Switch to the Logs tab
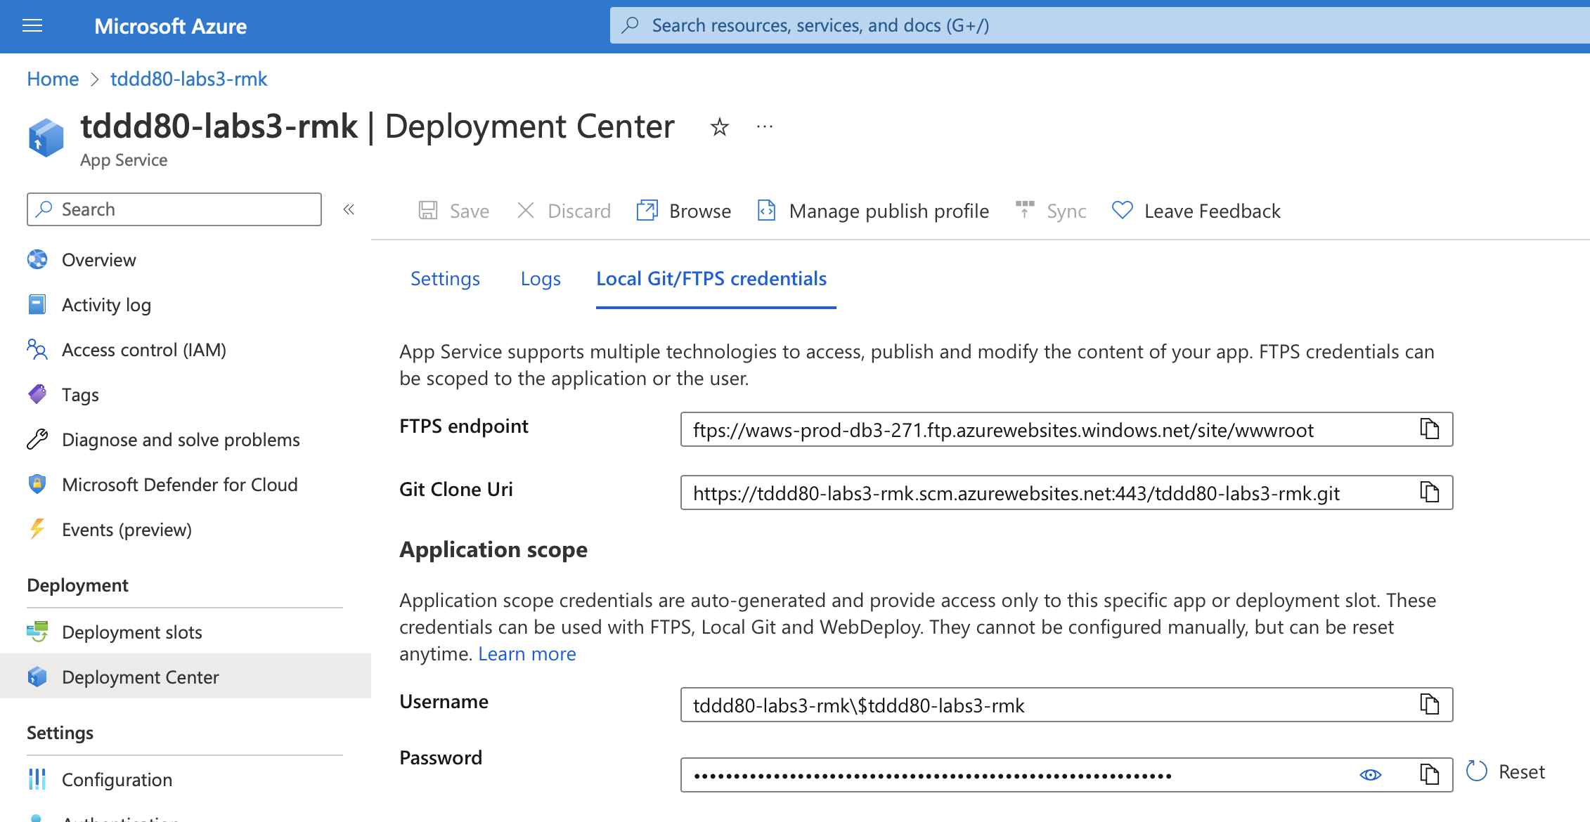The image size is (1590, 822). click(541, 279)
